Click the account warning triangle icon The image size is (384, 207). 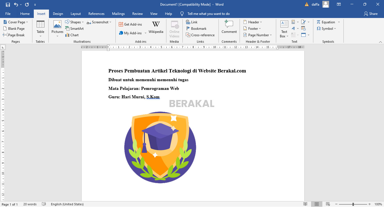(x=307, y=4)
